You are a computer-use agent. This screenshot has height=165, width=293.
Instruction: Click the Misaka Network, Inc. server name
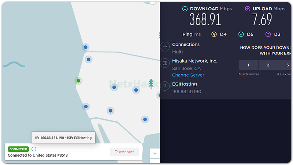194,61
